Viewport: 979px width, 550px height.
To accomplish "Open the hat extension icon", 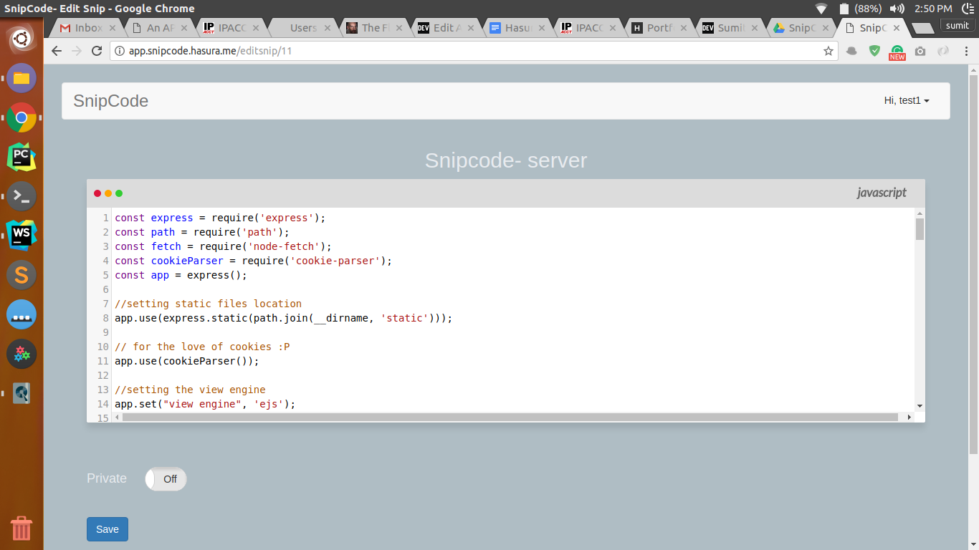I will (x=851, y=51).
